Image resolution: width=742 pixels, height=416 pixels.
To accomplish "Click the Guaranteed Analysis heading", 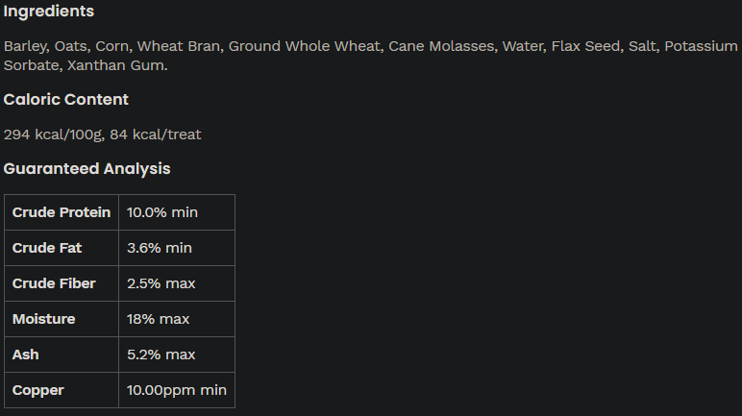I will pos(87,168).
